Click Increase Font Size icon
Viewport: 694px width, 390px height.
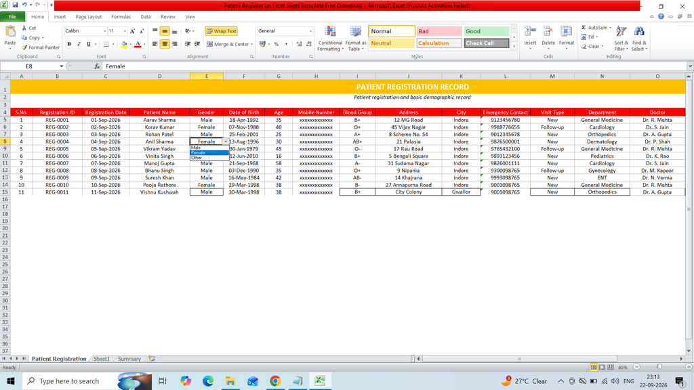tap(132, 31)
